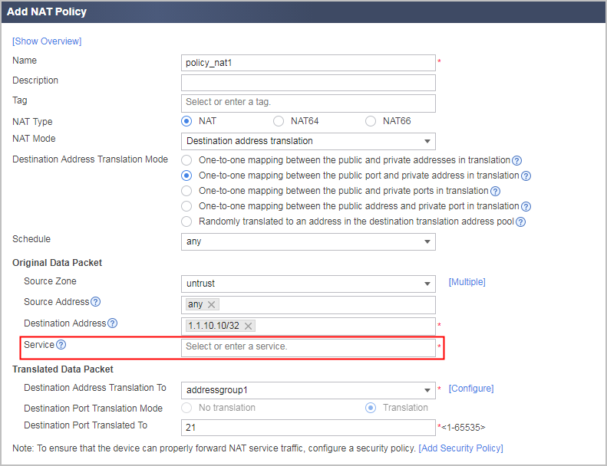
Task: Click the Service help question mark icon
Action: tap(61, 345)
